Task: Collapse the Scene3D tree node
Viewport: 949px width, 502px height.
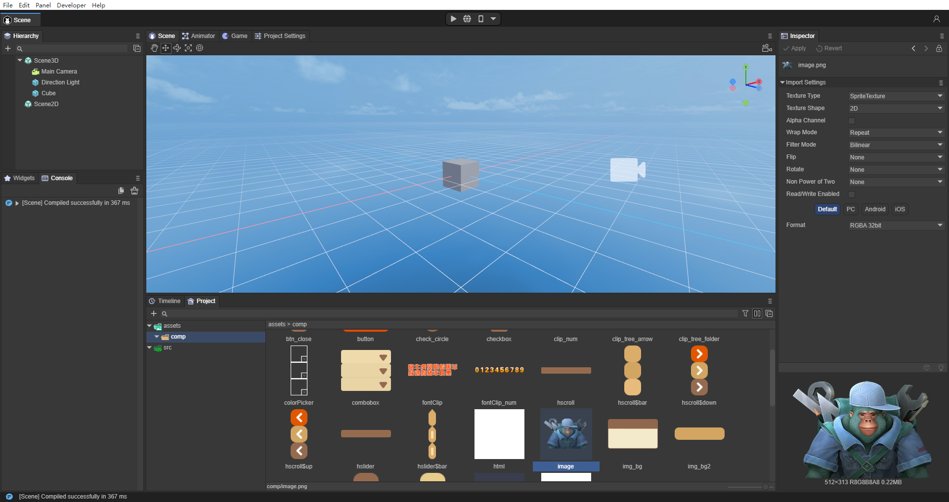Action: (20, 60)
